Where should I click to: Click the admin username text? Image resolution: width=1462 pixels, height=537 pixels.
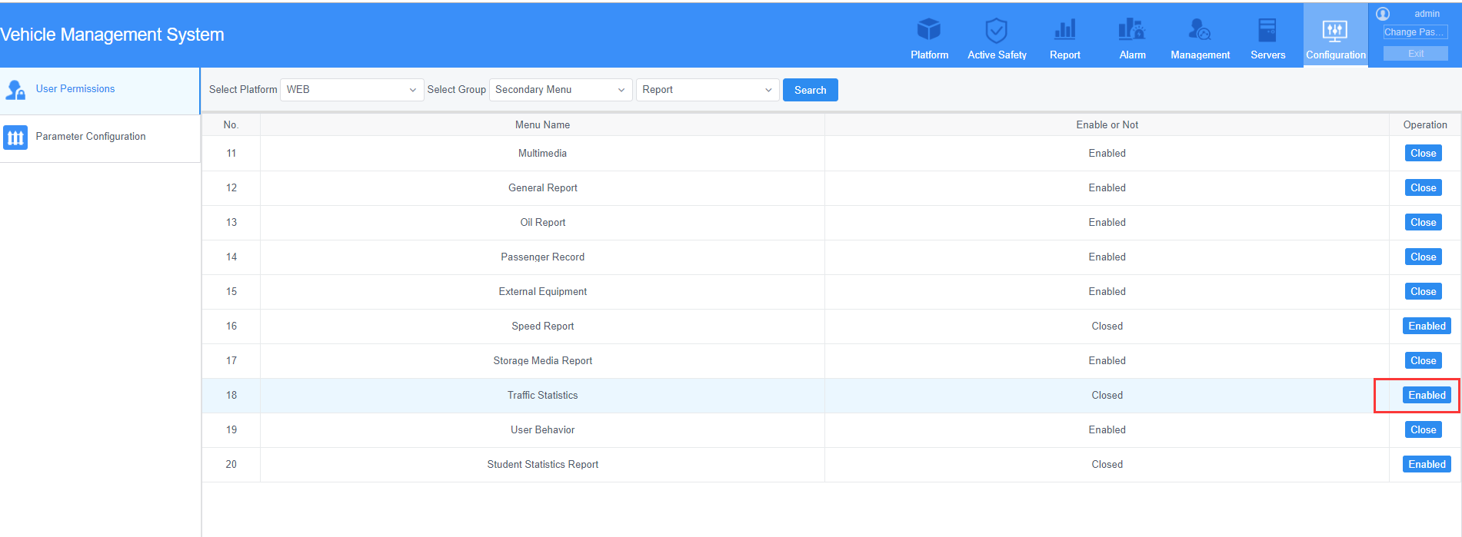point(1427,14)
